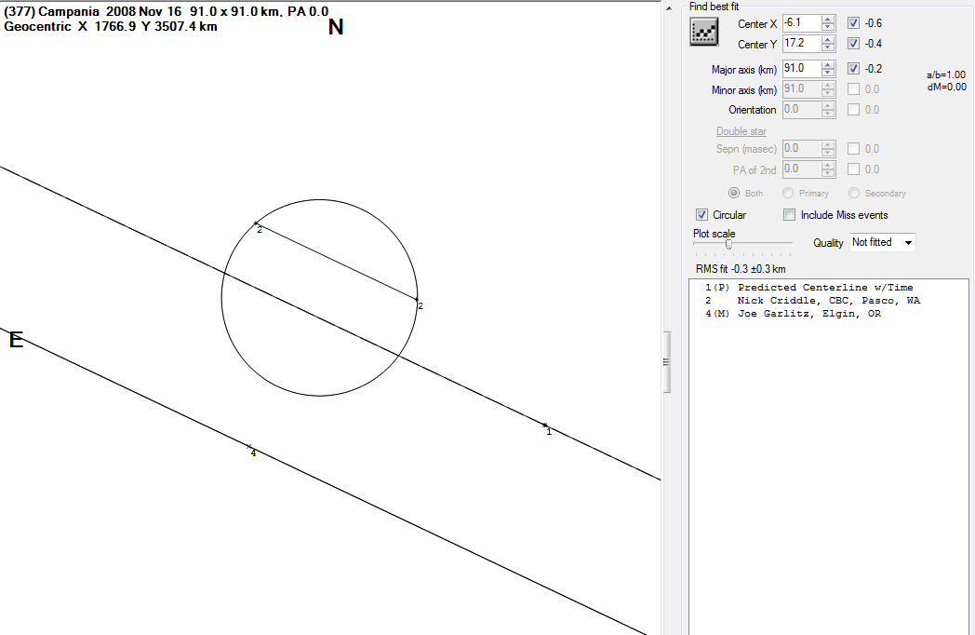Toggle the PA of 2nd fit checkbox
Screen dimensions: 975x635
click(854, 169)
